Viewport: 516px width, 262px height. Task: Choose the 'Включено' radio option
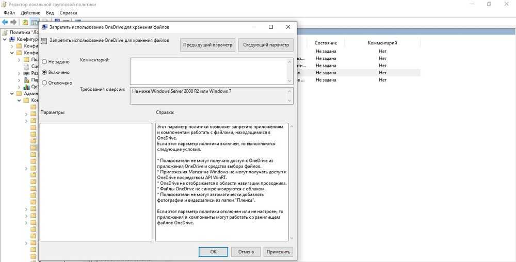[44, 72]
